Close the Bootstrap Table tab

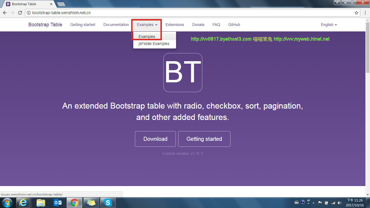click(x=51, y=4)
